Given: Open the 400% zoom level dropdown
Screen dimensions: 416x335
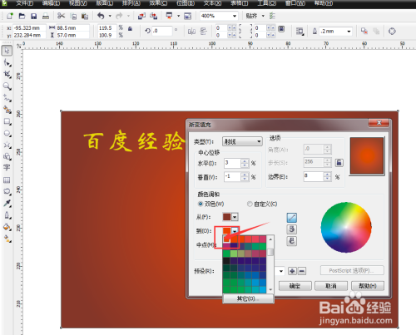Looking at the screenshot, I should [x=235, y=16].
